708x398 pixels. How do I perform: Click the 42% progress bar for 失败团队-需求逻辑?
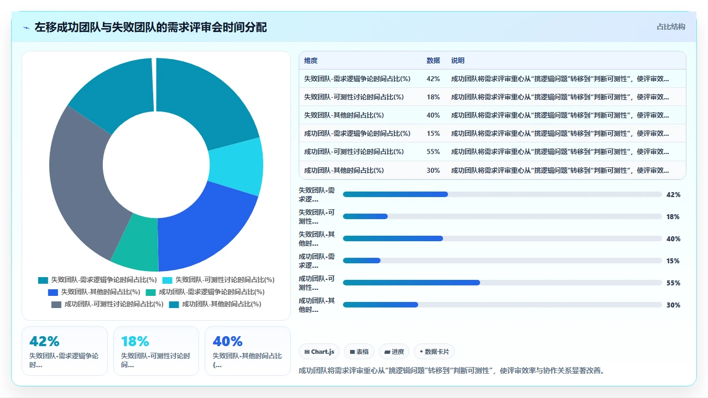tap(502, 194)
